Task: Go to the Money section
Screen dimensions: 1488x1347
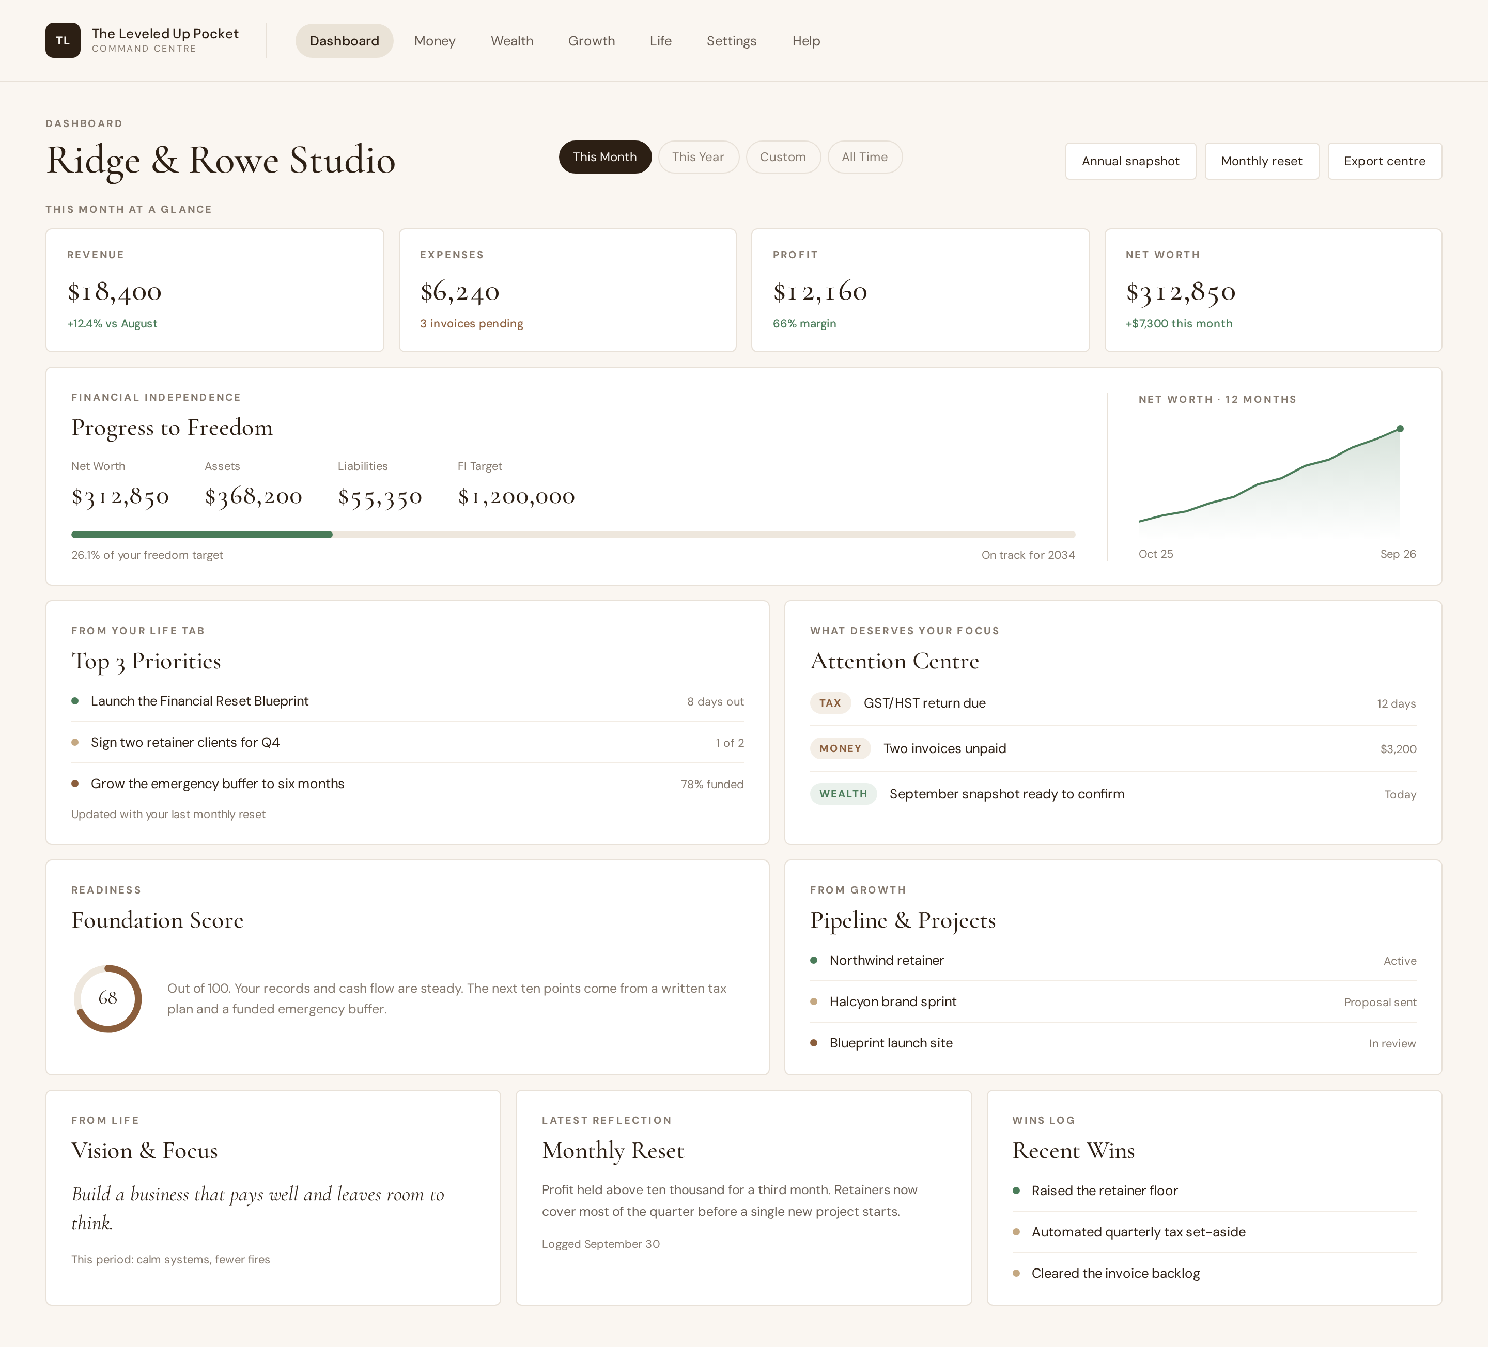Action: pyautogui.click(x=435, y=41)
